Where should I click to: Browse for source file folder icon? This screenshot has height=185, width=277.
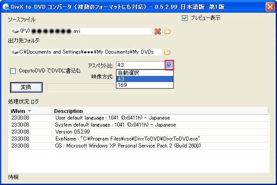tap(167, 31)
